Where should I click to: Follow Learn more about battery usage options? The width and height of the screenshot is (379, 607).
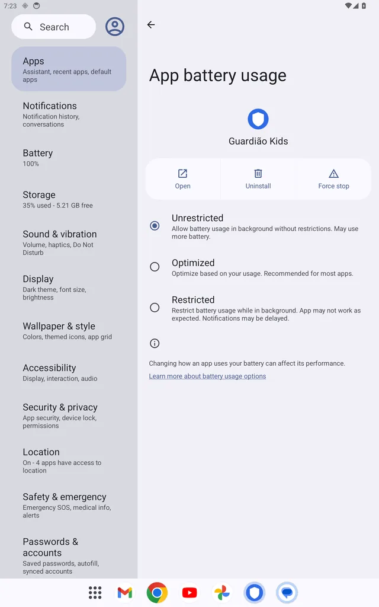207,376
